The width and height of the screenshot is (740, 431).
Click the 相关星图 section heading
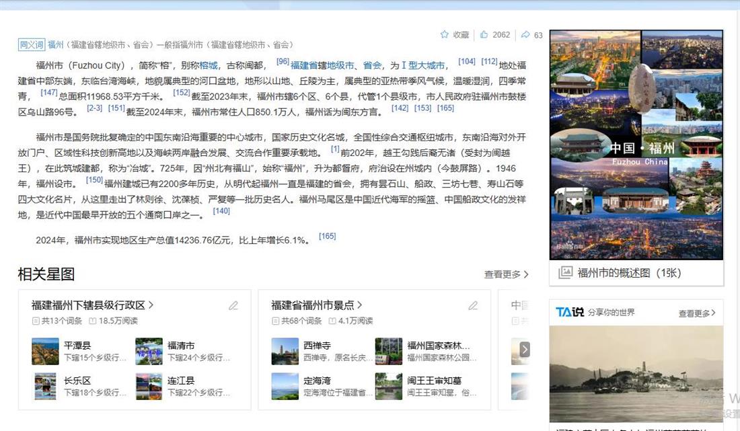[46, 274]
